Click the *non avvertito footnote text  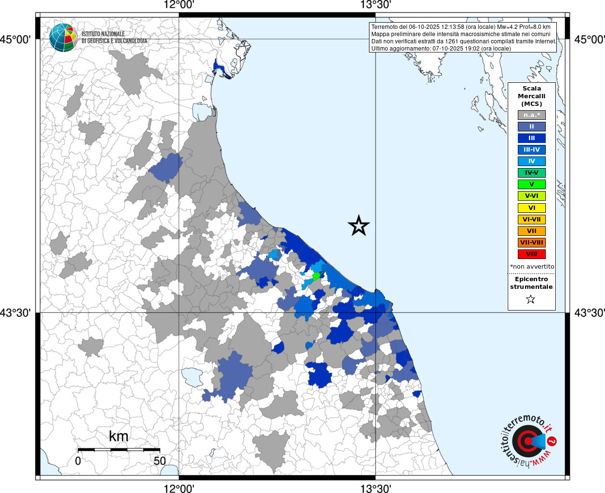pos(532,266)
